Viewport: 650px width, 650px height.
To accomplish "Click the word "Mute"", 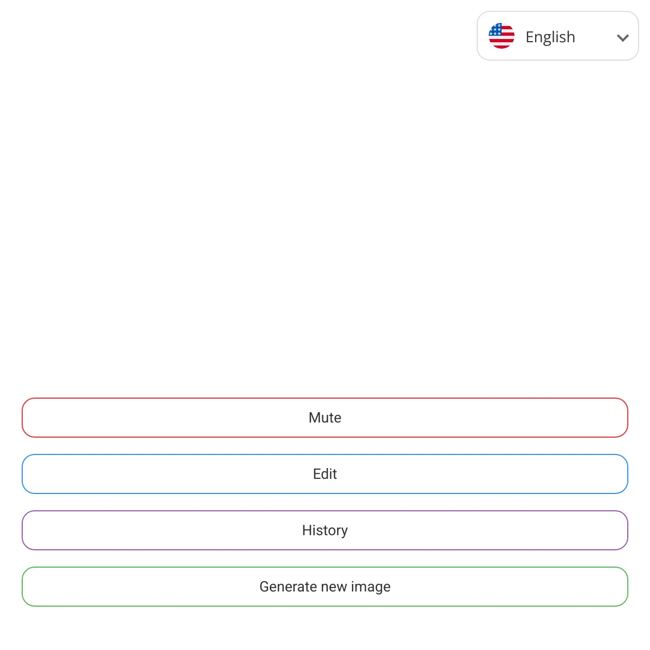I will (325, 418).
